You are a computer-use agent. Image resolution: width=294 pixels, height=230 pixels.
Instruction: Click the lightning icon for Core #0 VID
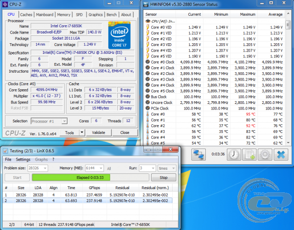[x=147, y=27]
